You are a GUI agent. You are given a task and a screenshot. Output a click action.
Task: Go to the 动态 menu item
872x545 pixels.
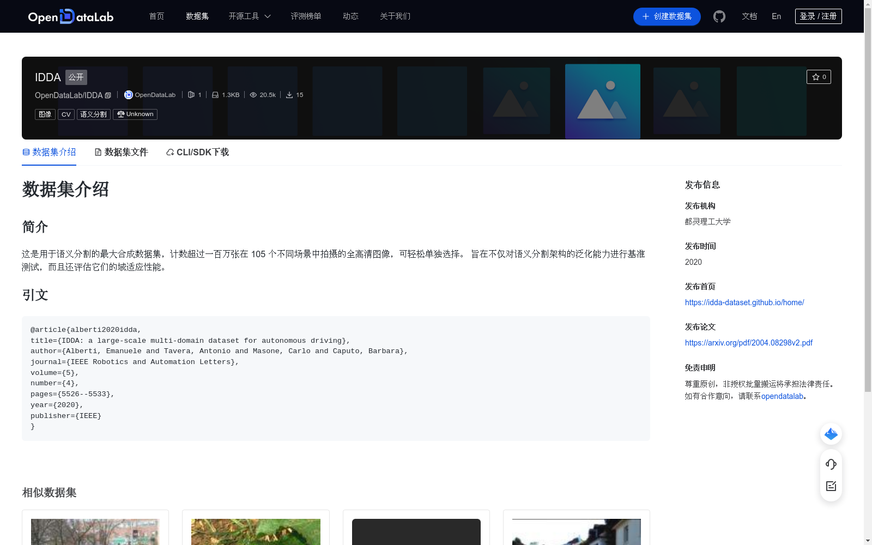coord(350,16)
